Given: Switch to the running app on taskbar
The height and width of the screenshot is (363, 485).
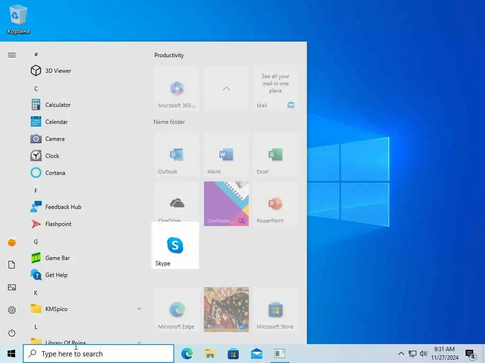Looking at the screenshot, I should pos(279,354).
